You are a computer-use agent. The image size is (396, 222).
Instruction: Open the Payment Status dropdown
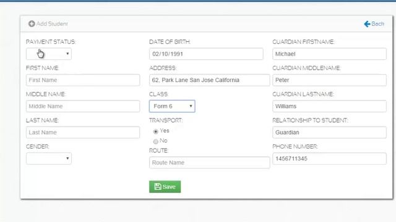pos(49,54)
